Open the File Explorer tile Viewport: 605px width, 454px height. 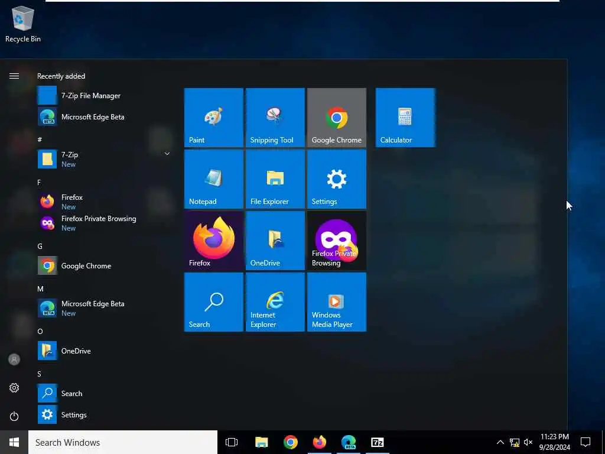pyautogui.click(x=275, y=179)
